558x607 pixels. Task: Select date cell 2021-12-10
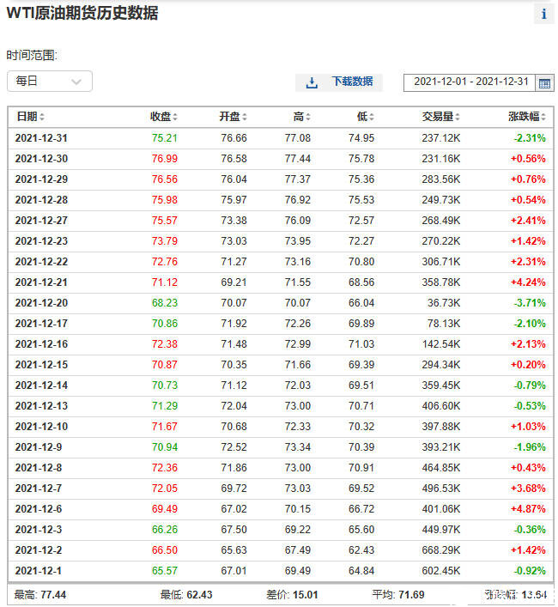pyautogui.click(x=41, y=427)
